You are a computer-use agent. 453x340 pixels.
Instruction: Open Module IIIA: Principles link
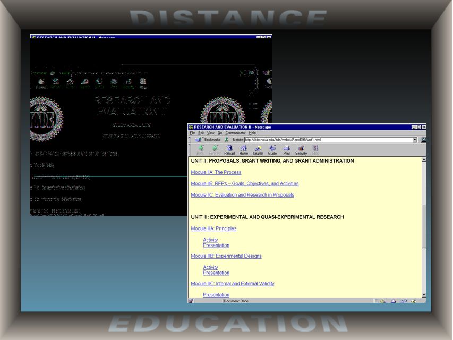(213, 228)
